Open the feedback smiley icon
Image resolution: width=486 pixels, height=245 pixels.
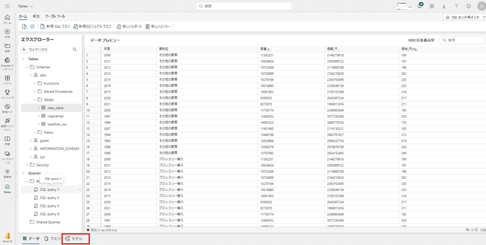point(468,6)
